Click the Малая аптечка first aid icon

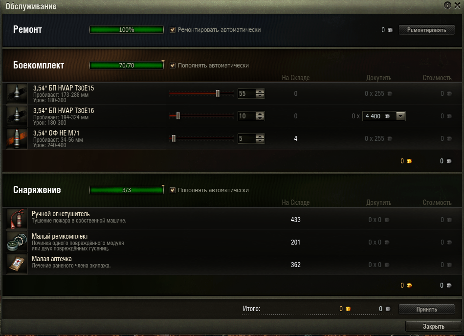(17, 264)
